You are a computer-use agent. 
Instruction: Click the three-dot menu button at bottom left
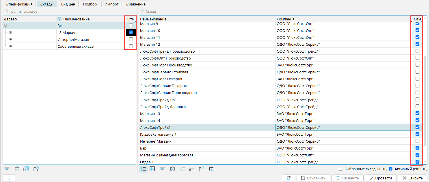coord(9,178)
